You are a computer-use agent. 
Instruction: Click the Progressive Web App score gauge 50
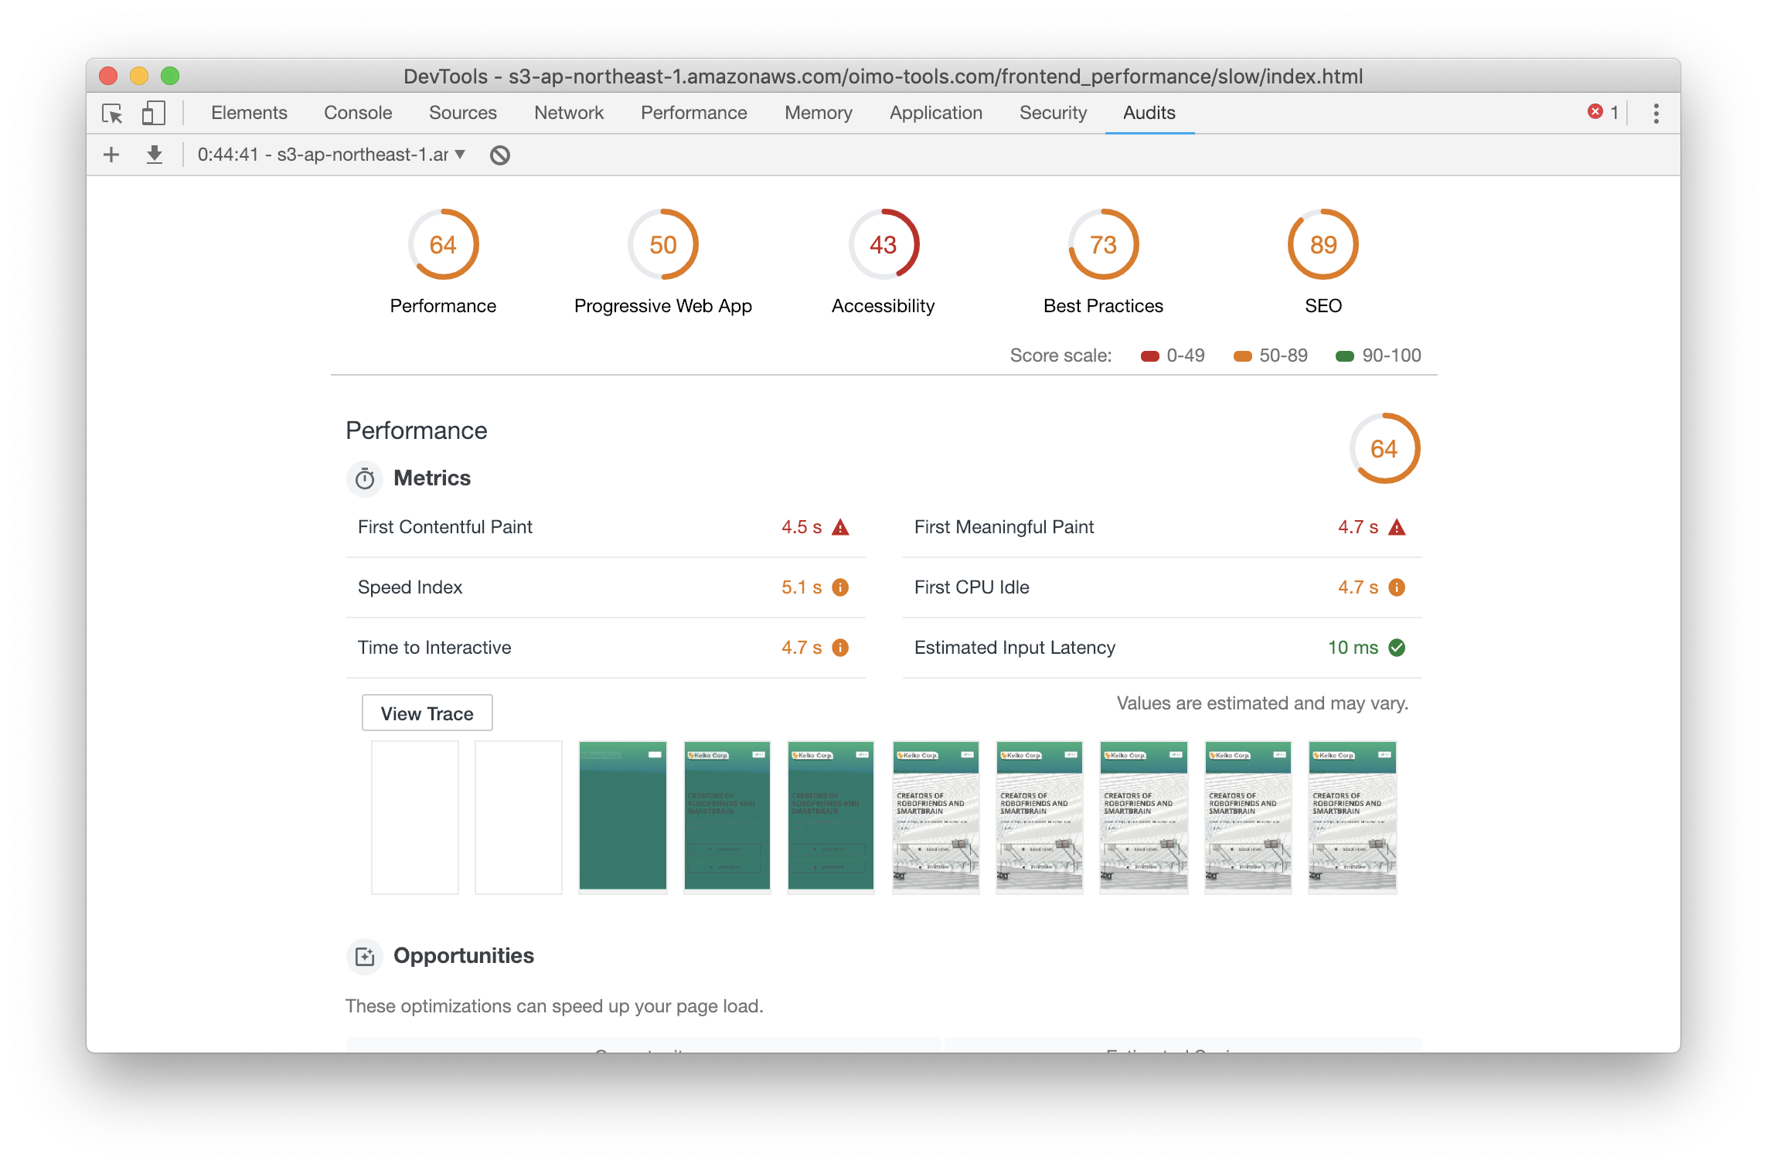663,244
